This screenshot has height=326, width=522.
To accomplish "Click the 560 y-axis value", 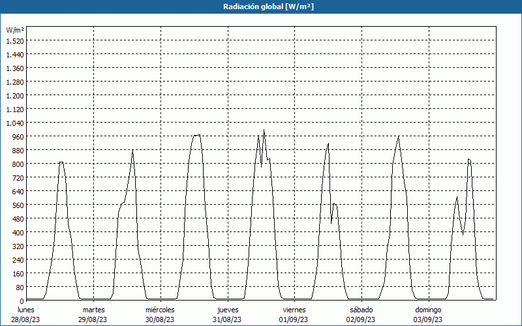I will tap(18, 205).
